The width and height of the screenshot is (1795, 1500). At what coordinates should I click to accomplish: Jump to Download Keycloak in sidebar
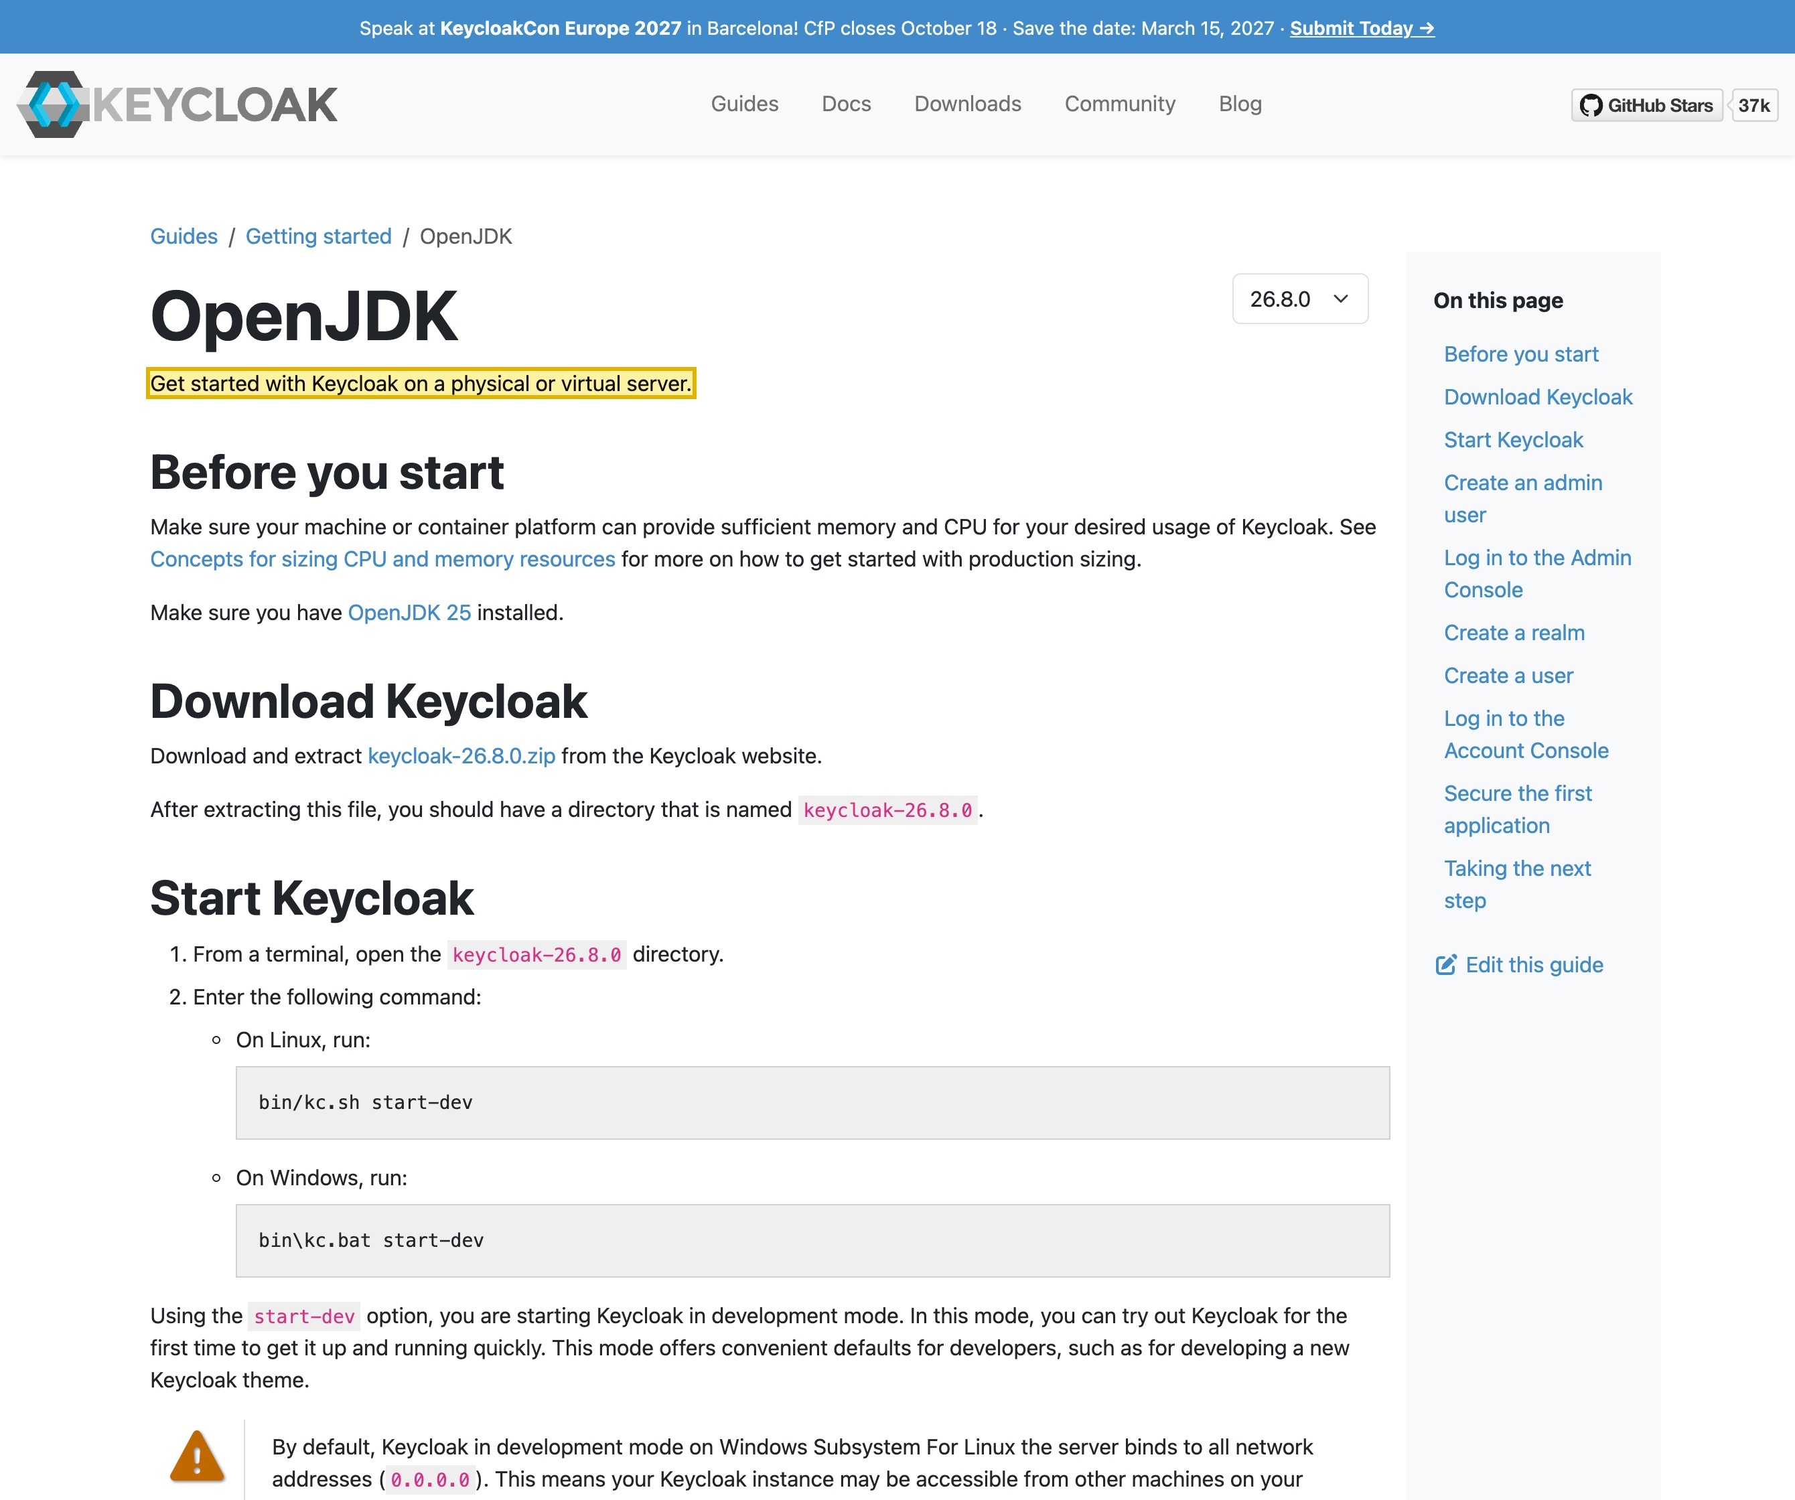pos(1538,396)
